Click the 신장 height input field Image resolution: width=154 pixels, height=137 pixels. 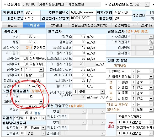[26, 37]
